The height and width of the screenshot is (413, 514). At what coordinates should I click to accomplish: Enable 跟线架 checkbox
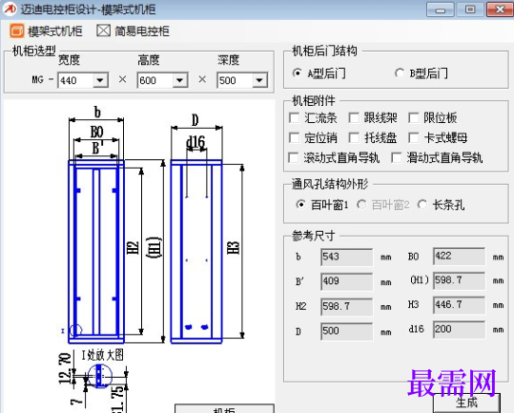point(354,117)
